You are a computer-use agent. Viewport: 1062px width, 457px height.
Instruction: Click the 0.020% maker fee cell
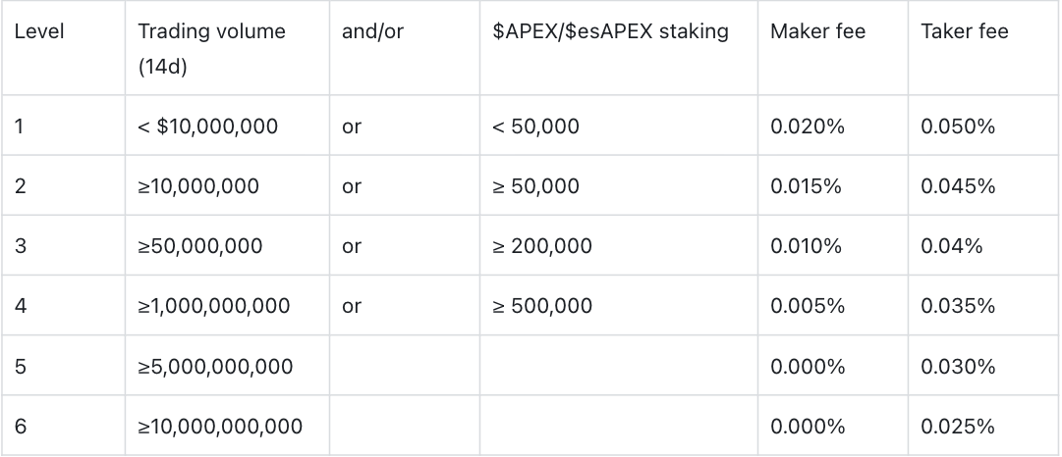pyautogui.click(x=807, y=127)
